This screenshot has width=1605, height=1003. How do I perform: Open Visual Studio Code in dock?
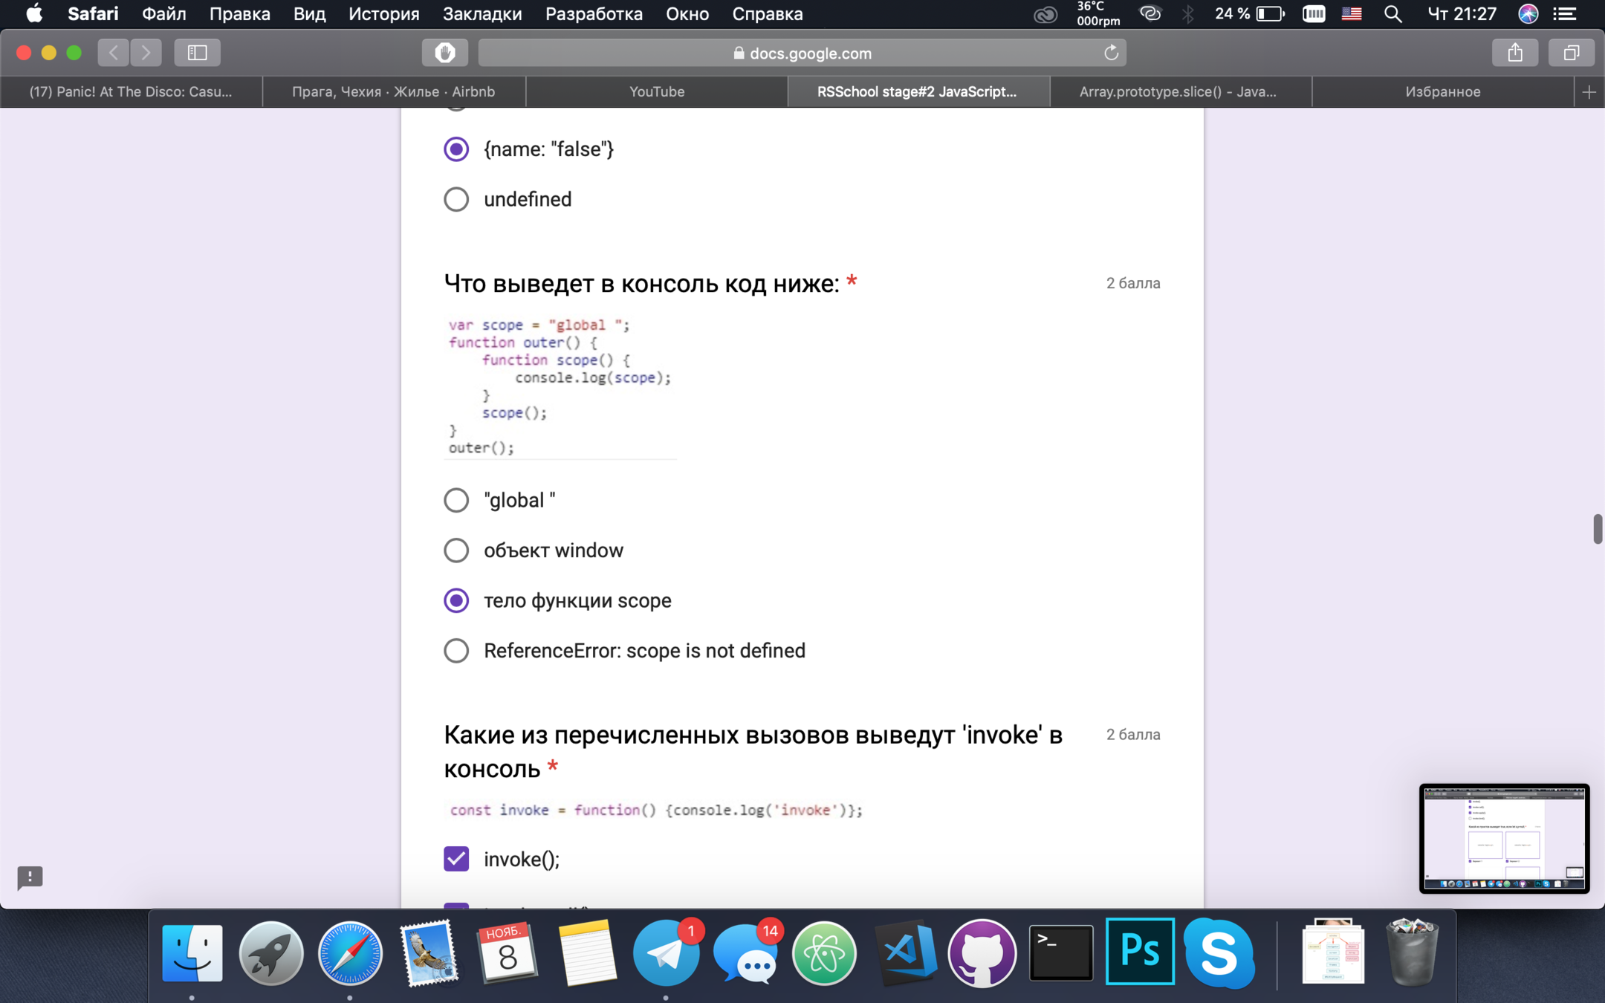pyautogui.click(x=904, y=953)
